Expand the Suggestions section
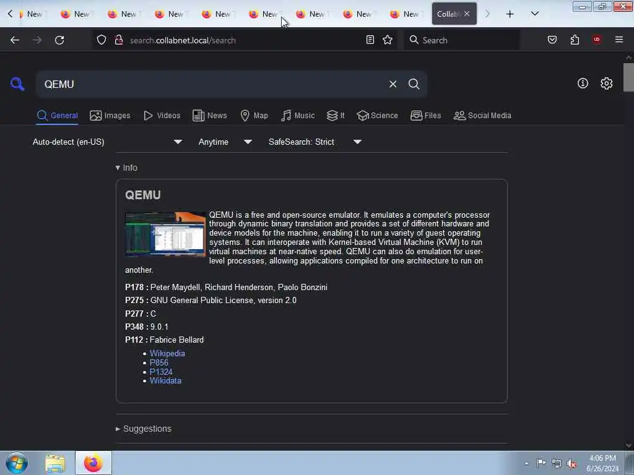The image size is (634, 475). (x=144, y=429)
